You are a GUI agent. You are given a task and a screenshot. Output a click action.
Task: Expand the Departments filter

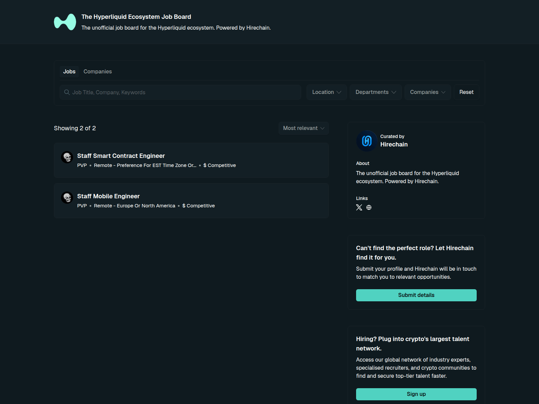pos(375,92)
